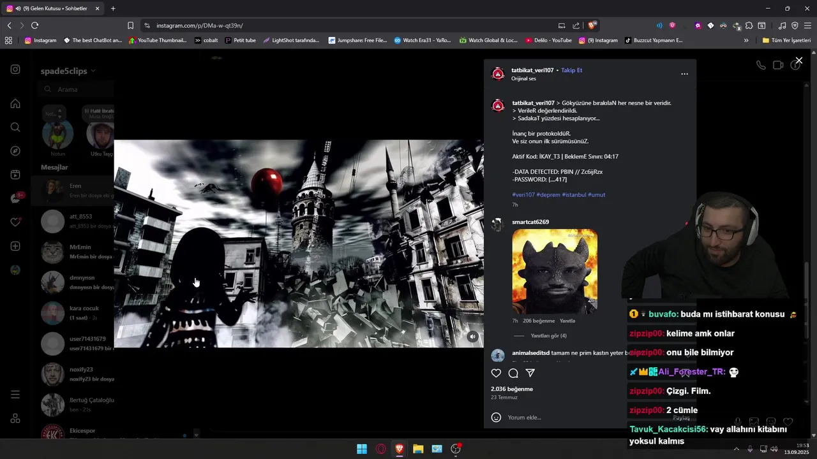Start voice call with phone icon
Viewport: 817px width, 459px height.
(761, 65)
